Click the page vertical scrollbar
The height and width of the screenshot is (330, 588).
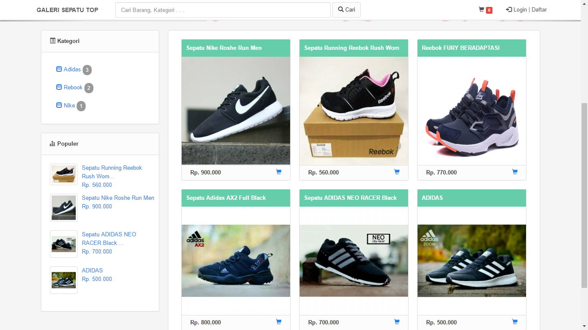point(584,193)
